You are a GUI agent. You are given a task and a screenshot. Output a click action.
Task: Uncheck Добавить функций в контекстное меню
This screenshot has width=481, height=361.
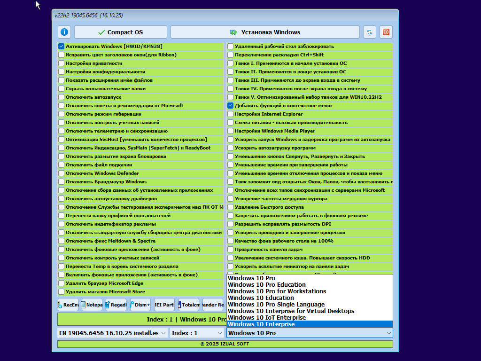click(231, 106)
